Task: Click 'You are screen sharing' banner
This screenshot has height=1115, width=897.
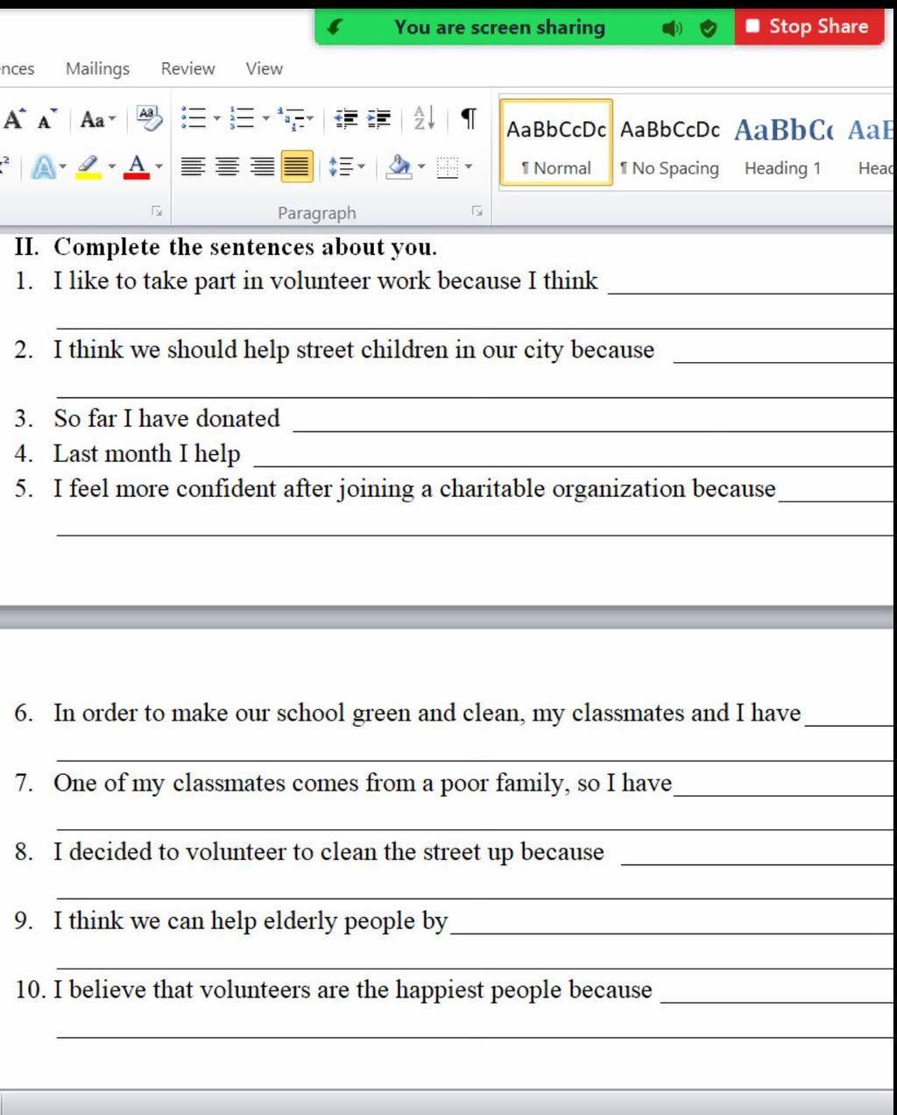Action: coord(499,27)
